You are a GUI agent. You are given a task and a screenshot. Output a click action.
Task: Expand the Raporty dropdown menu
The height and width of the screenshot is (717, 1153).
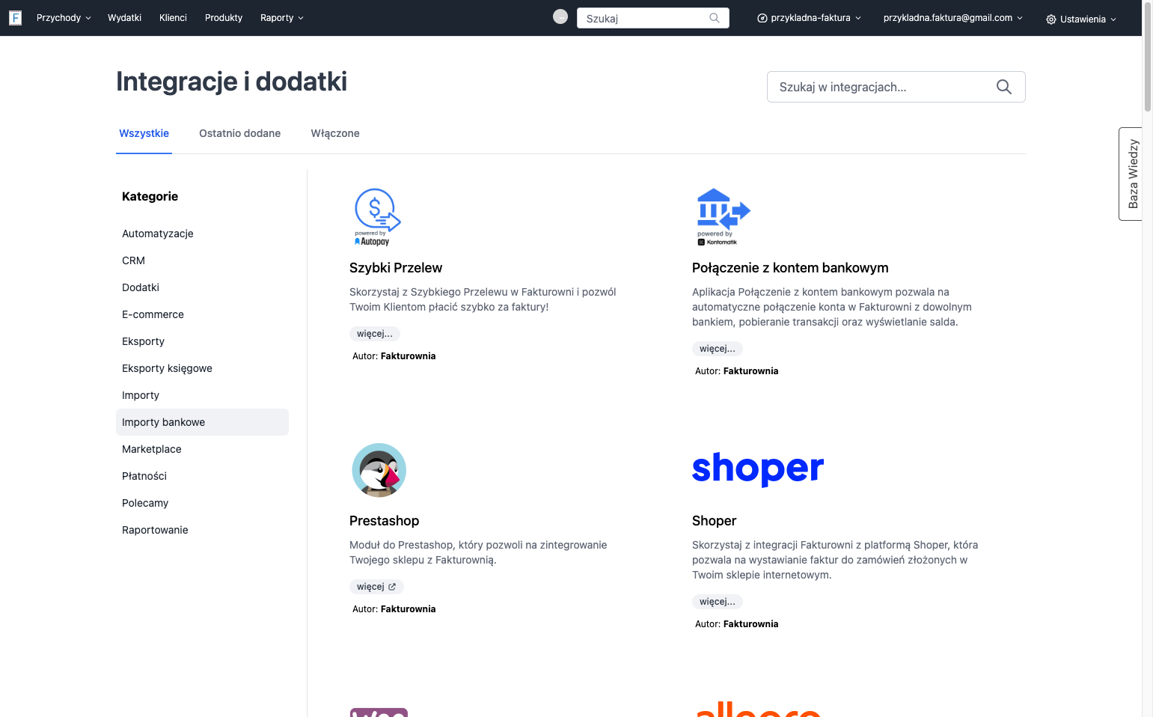coord(282,18)
